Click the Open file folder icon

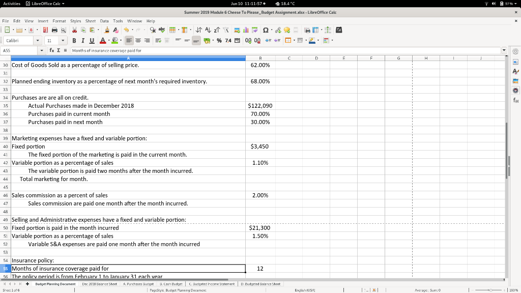(19, 30)
